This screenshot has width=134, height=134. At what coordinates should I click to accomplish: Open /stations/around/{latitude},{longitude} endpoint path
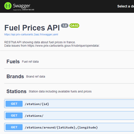tap(61, 127)
